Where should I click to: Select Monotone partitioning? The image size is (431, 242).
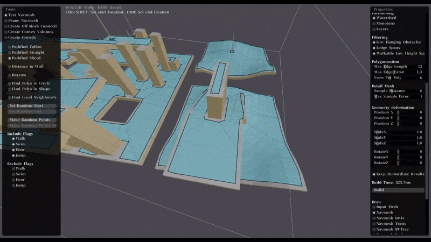384,24
